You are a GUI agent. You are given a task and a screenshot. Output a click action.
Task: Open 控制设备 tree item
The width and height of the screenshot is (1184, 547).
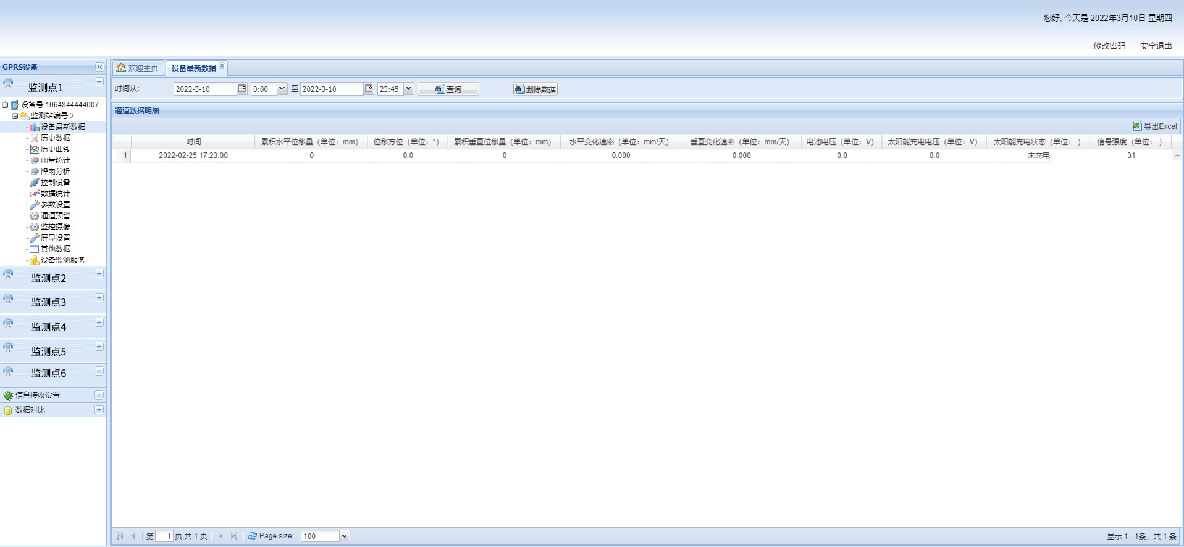point(56,183)
